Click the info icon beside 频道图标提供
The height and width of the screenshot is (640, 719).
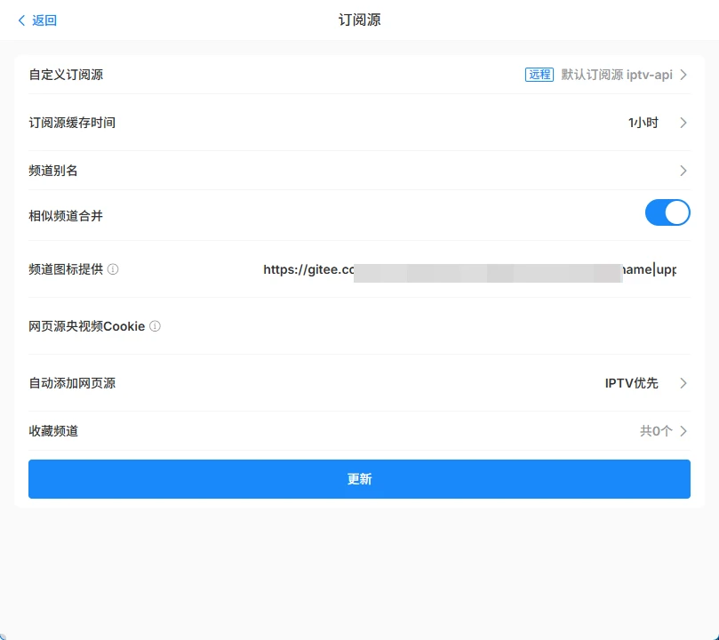click(x=113, y=269)
